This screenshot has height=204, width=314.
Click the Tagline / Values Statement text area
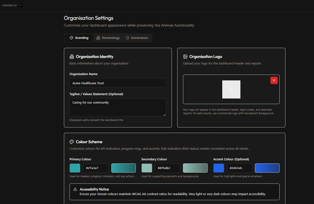(x=118, y=107)
